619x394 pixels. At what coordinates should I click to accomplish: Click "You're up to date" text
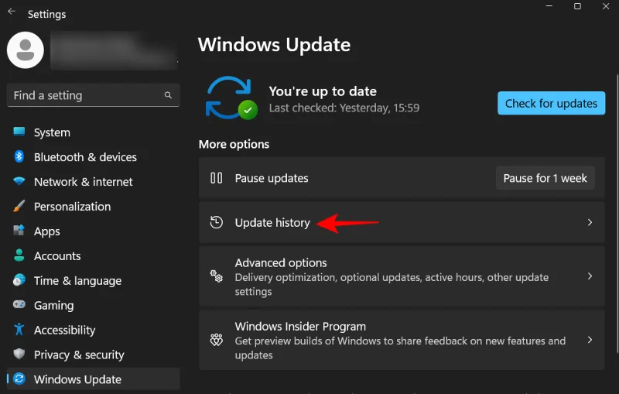pyautogui.click(x=323, y=91)
